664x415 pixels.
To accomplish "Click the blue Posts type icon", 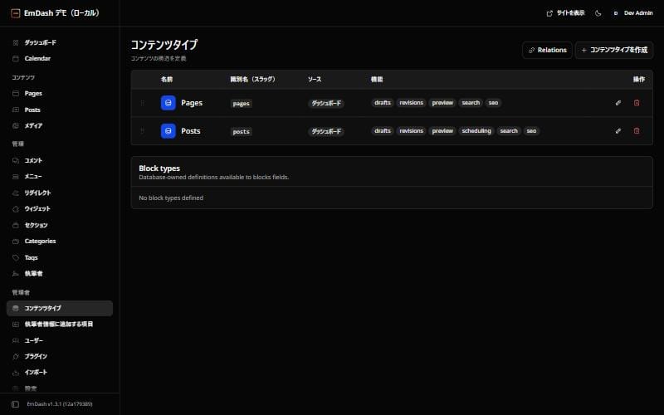I will click(x=168, y=131).
